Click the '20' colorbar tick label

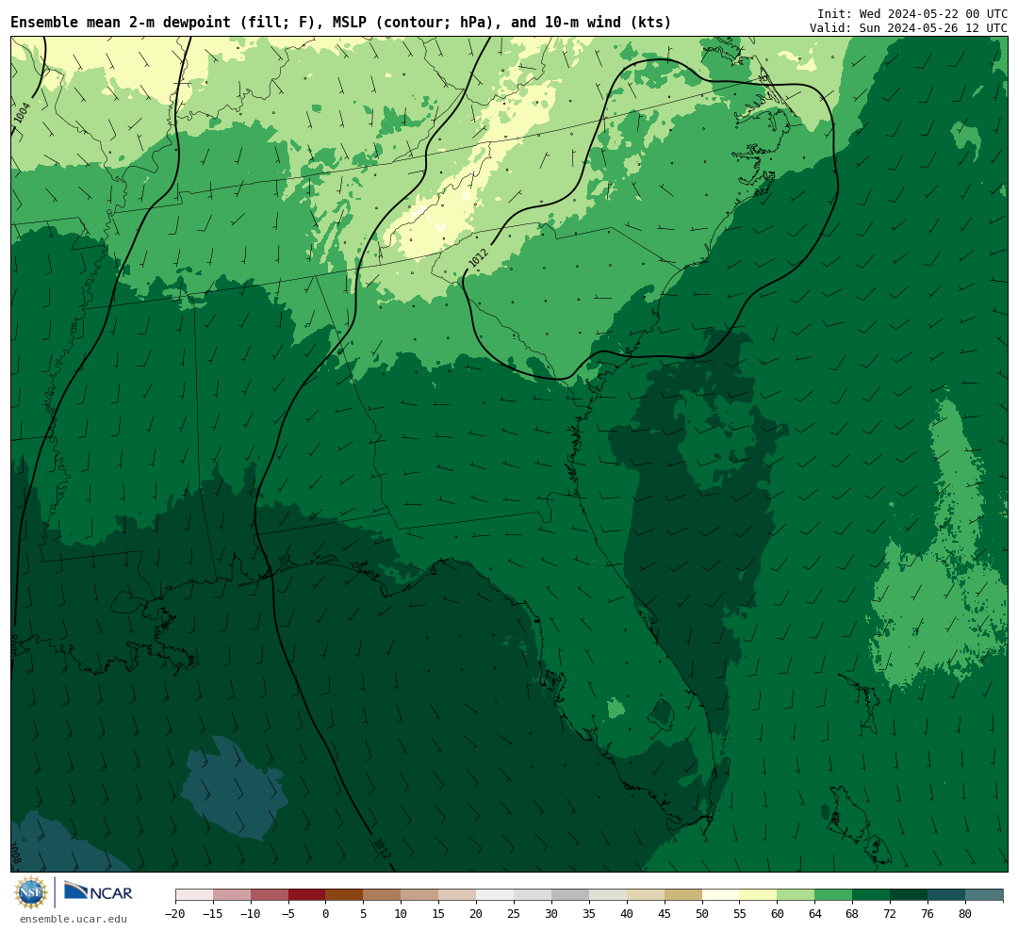[x=477, y=913]
